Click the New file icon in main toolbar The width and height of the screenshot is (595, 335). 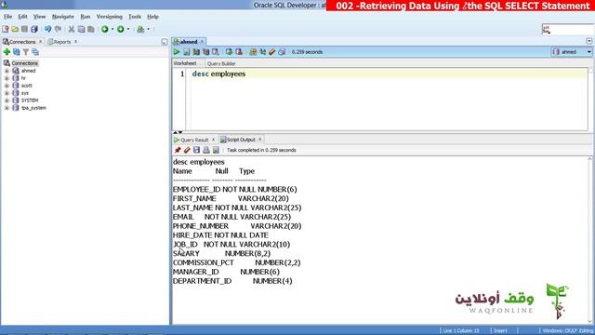6,29
